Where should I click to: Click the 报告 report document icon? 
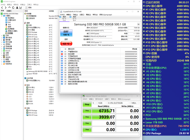[26, 8]
